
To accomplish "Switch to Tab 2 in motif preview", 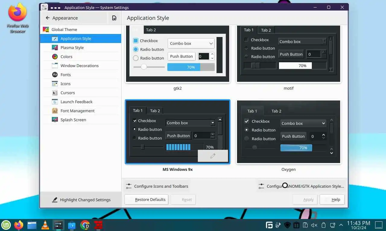I will coord(266,30).
